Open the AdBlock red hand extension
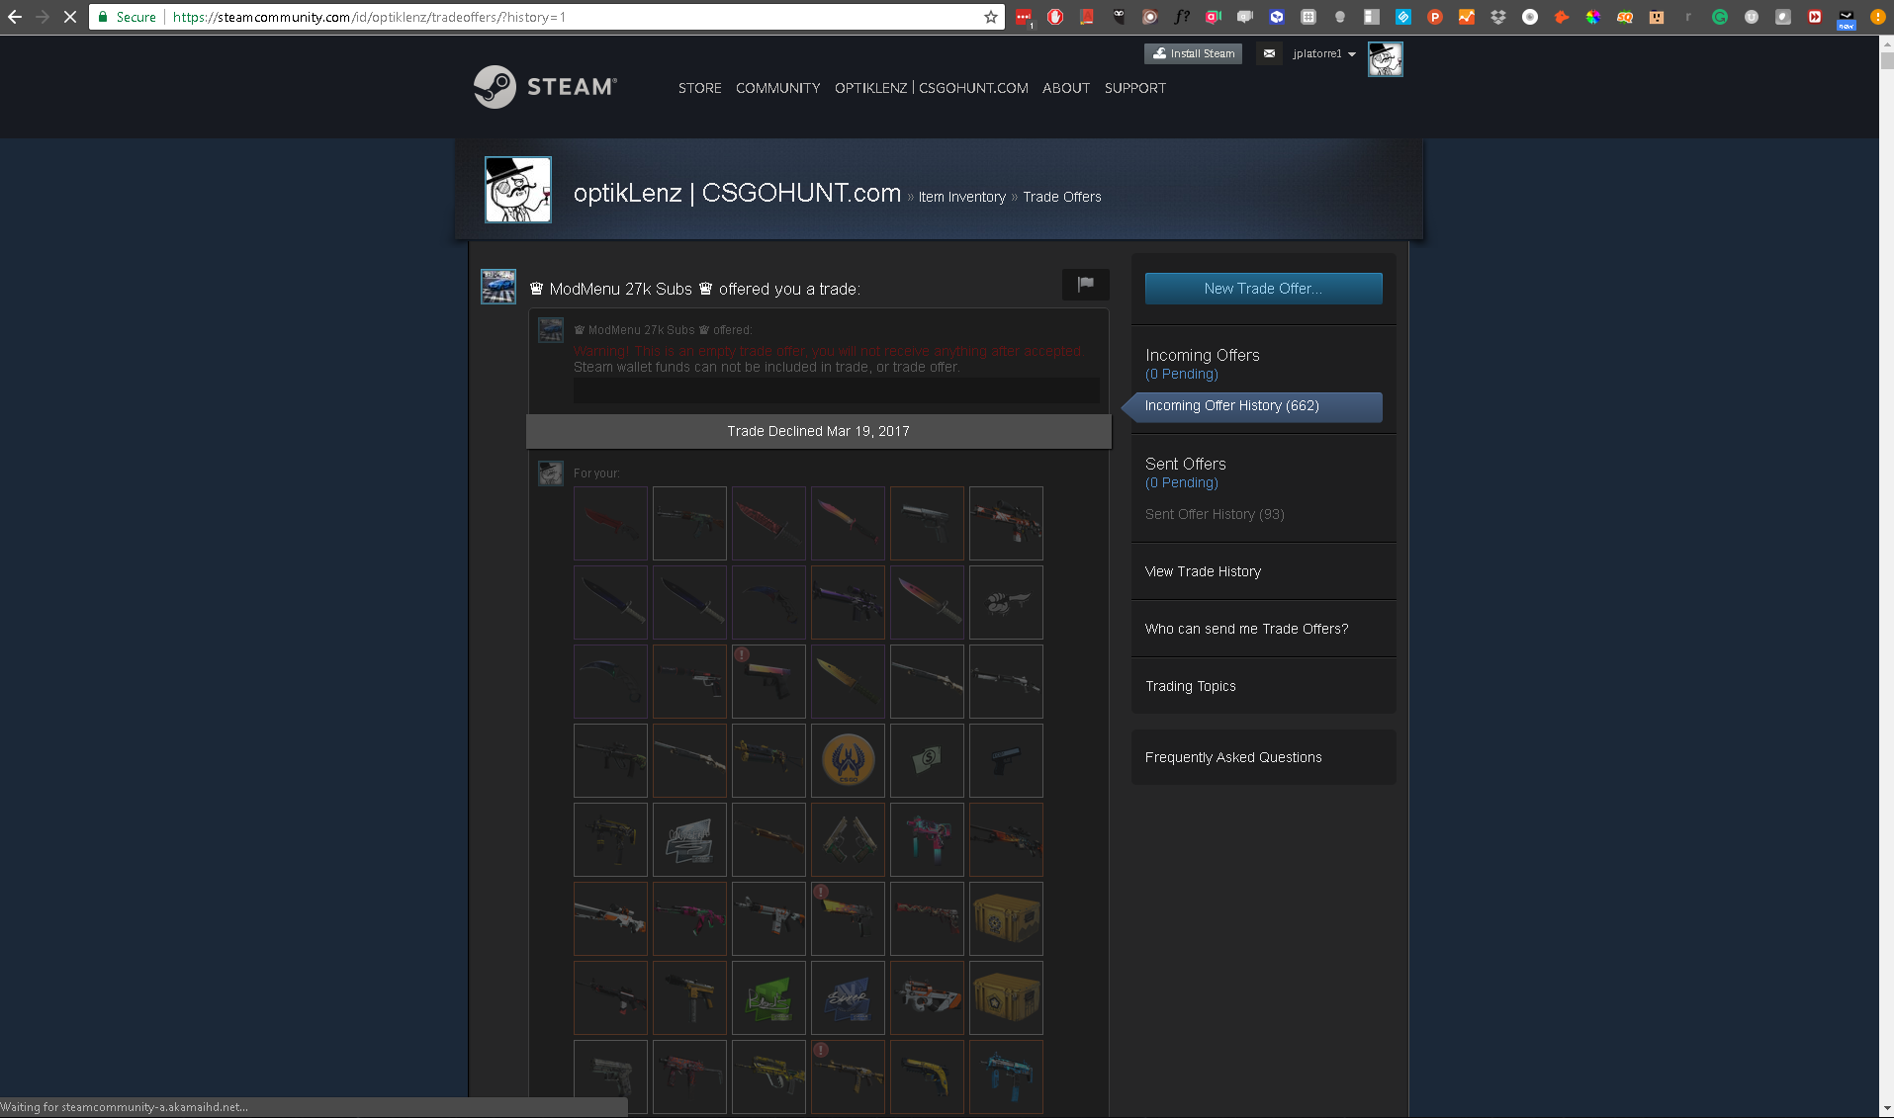The height and width of the screenshot is (1118, 1894). 1055,17
